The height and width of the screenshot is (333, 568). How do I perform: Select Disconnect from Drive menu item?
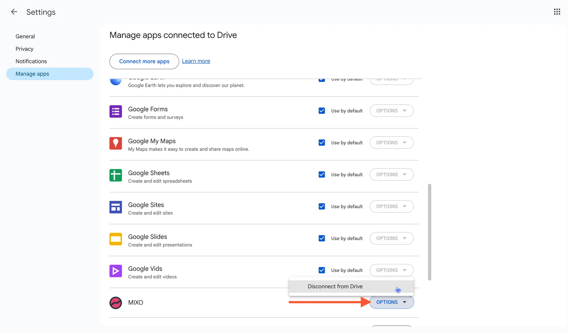tap(335, 286)
